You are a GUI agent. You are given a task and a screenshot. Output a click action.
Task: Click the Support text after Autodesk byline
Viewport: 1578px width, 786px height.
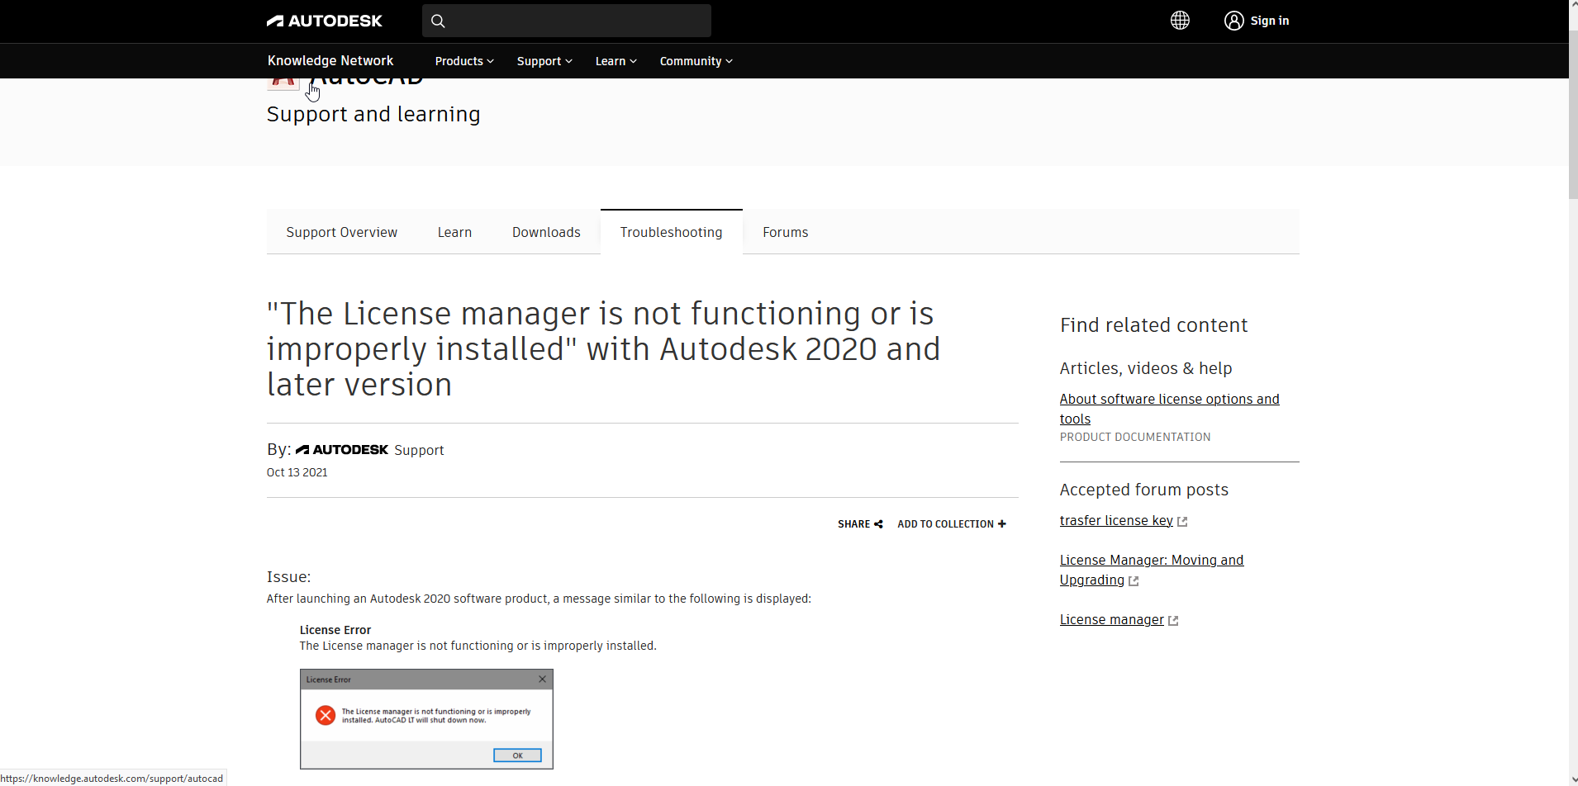coord(419,450)
